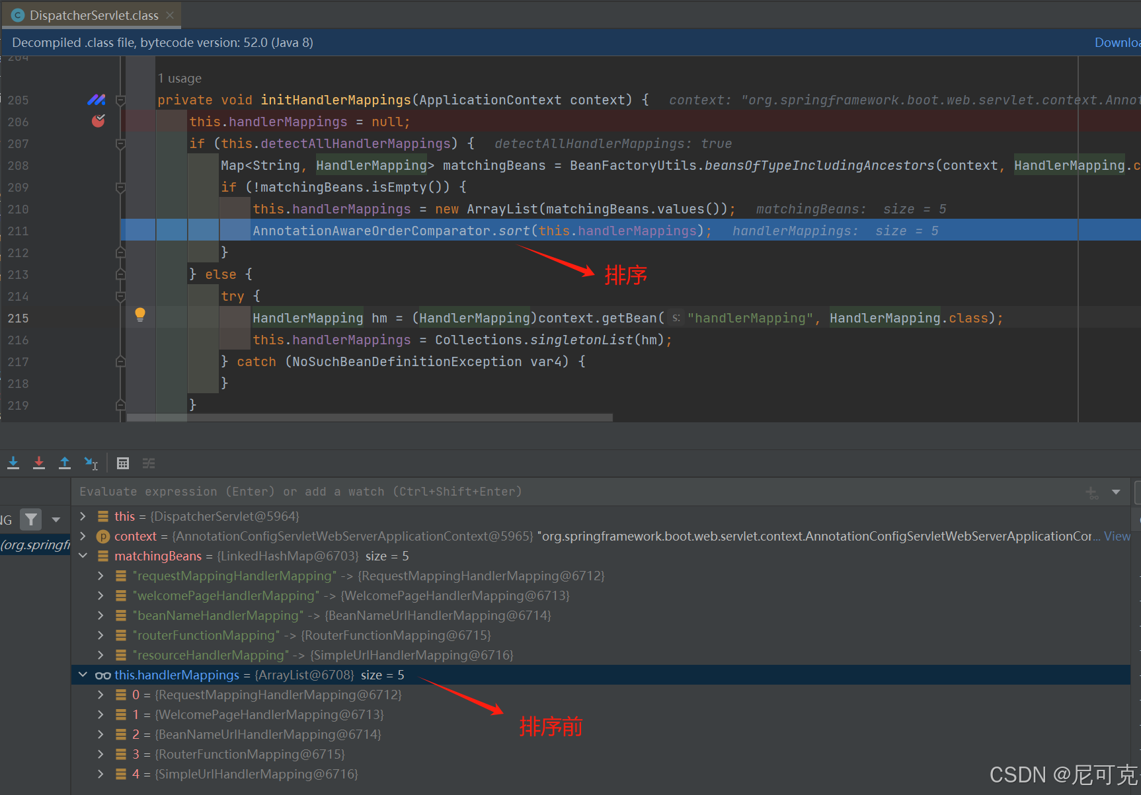Close the DispatcherServlet.class tab
Image resolution: width=1141 pixels, height=795 pixels.
tap(170, 15)
